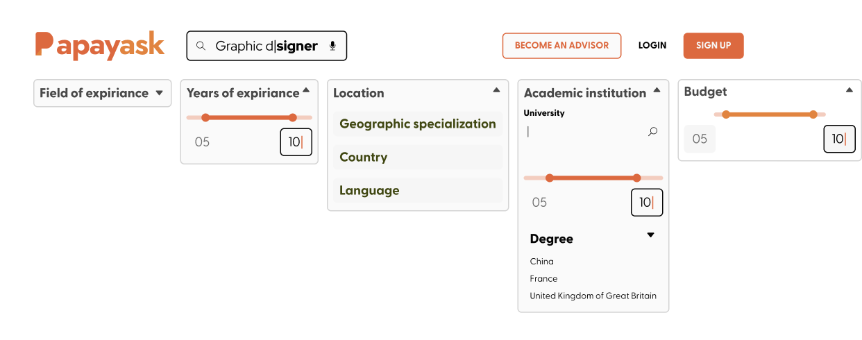Activate the microphone voice search icon

332,46
